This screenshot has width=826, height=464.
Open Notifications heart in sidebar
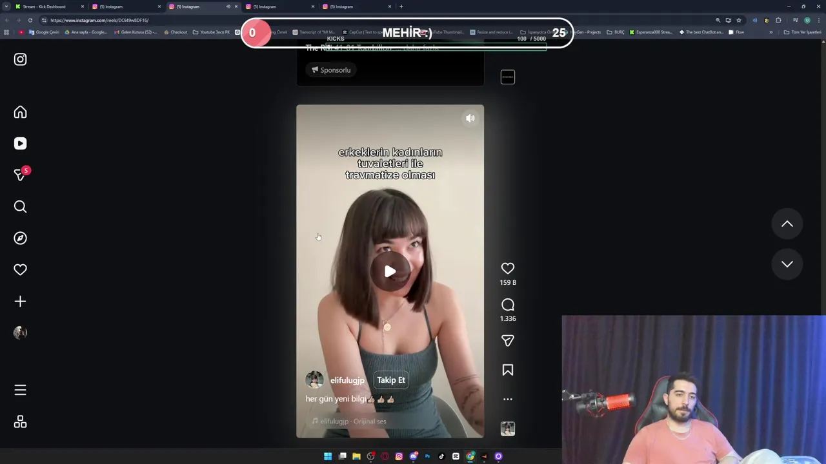point(20,269)
